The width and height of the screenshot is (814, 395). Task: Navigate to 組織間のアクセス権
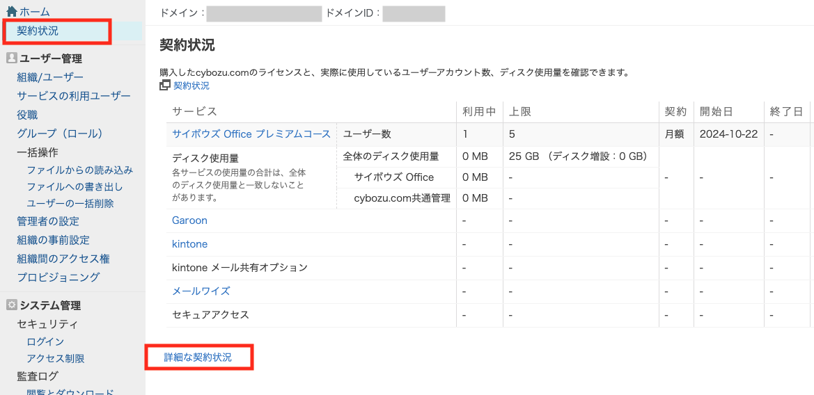63,259
